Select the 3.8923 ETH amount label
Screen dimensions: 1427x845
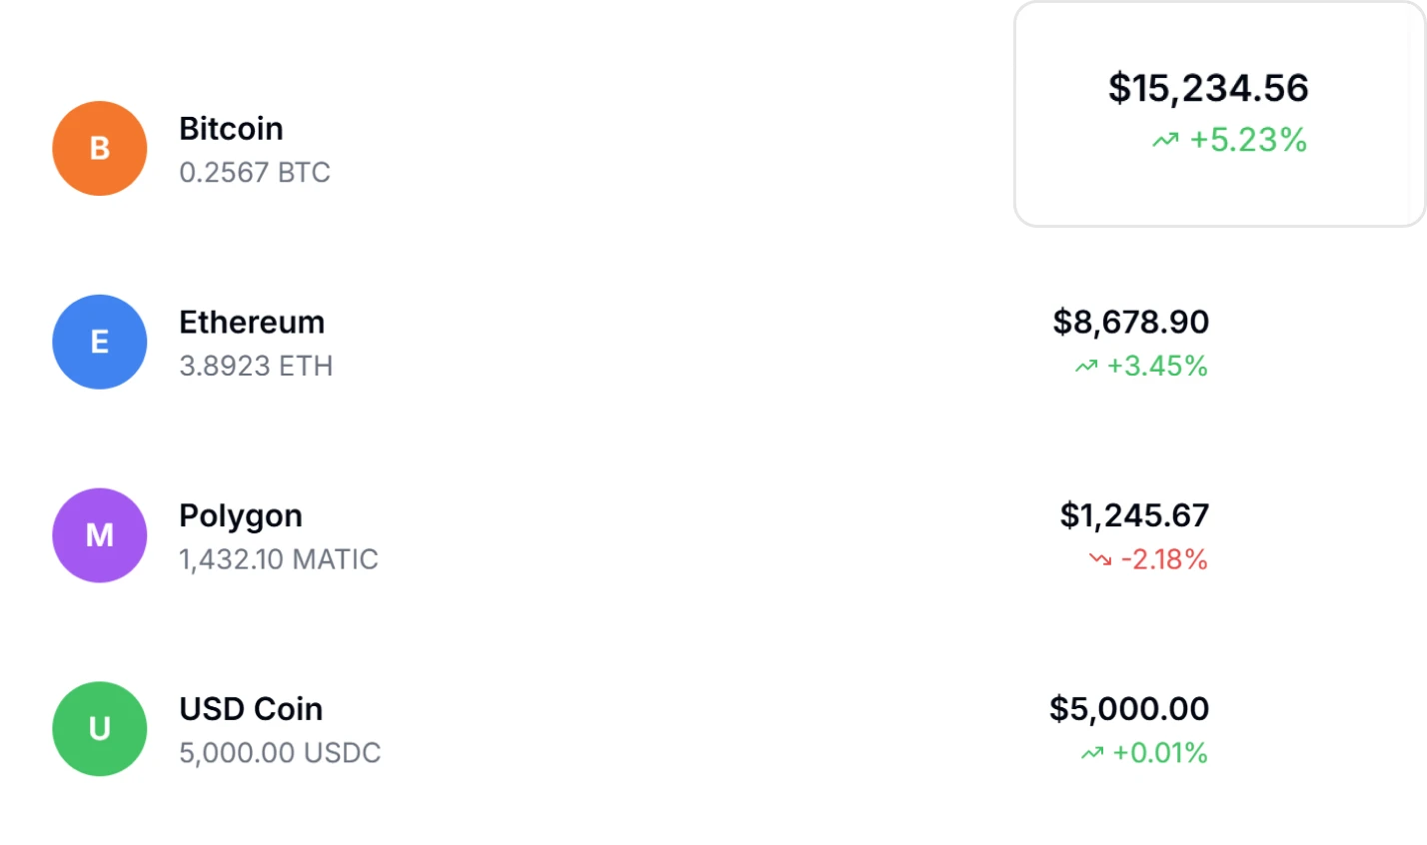point(256,366)
